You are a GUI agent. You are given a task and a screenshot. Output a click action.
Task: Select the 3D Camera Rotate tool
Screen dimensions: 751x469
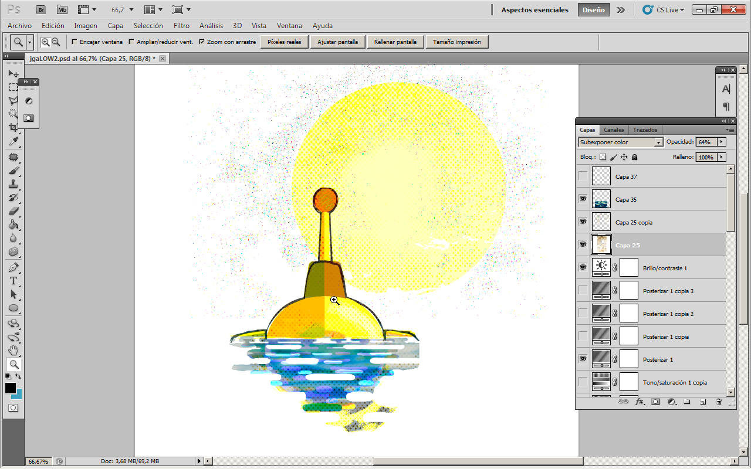[x=13, y=338]
